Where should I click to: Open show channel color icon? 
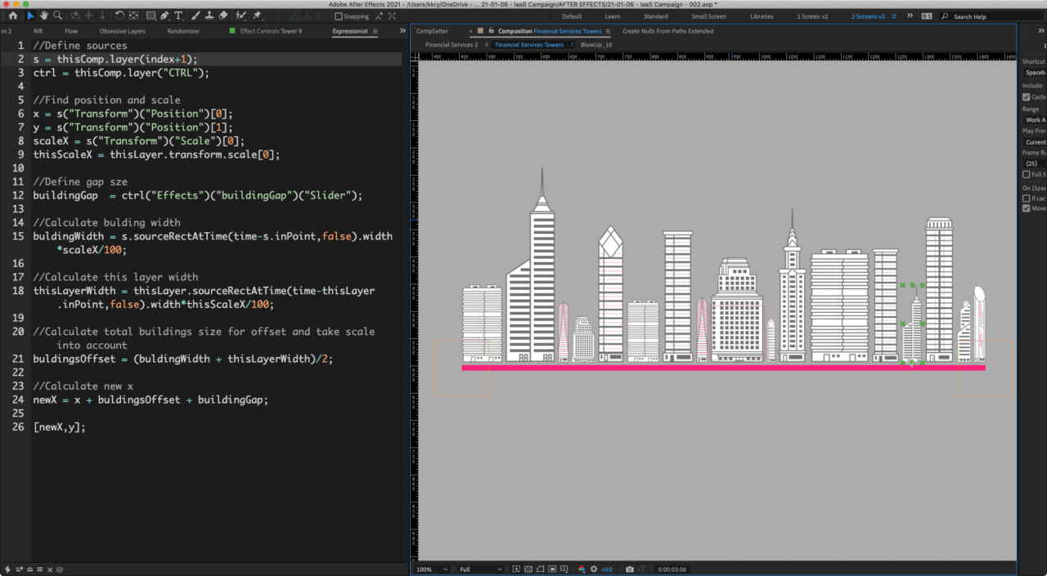tap(582, 569)
